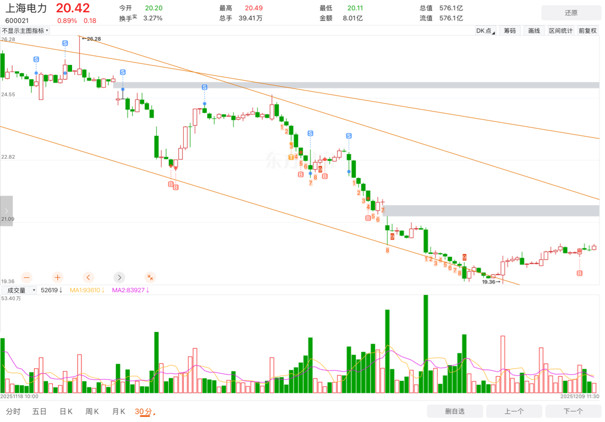The image size is (605, 422).
Task: Click the collapse/shrink chart icon
Action: point(150,277)
